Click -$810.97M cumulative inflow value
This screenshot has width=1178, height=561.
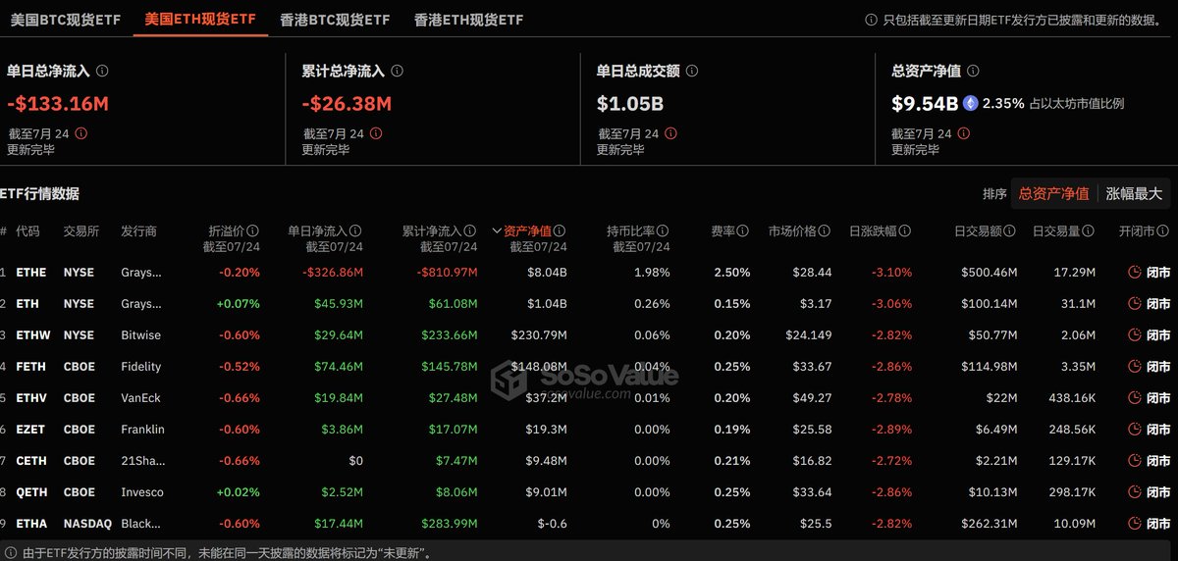[x=448, y=272]
